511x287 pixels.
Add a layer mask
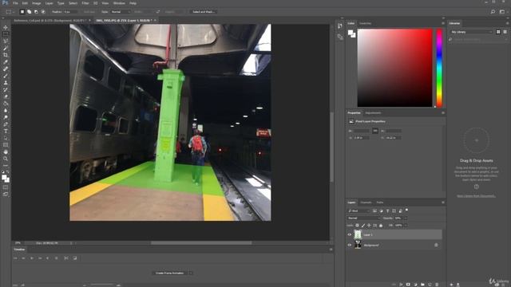point(408,285)
